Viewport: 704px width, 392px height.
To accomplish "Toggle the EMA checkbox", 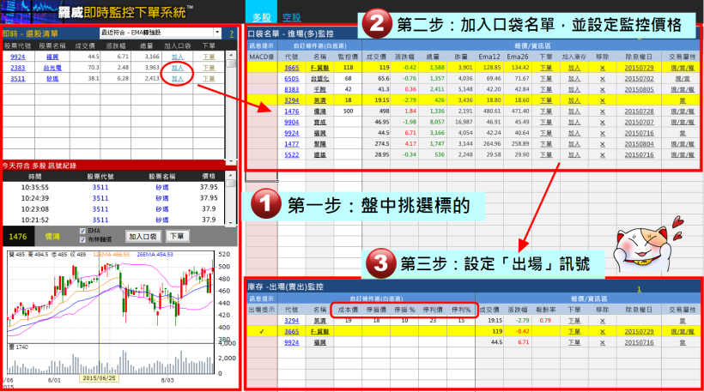I will click(x=82, y=231).
